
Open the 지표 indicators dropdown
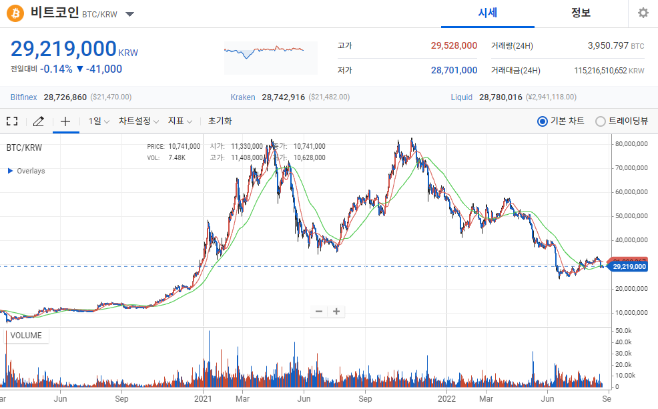coord(180,121)
